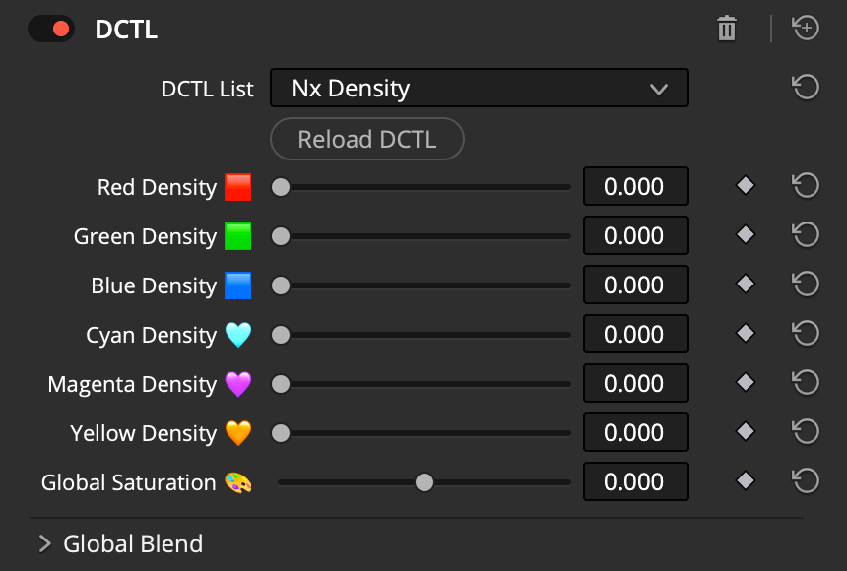Toggle the keyframe diamond for Yellow Density
847x571 pixels.
tap(744, 431)
